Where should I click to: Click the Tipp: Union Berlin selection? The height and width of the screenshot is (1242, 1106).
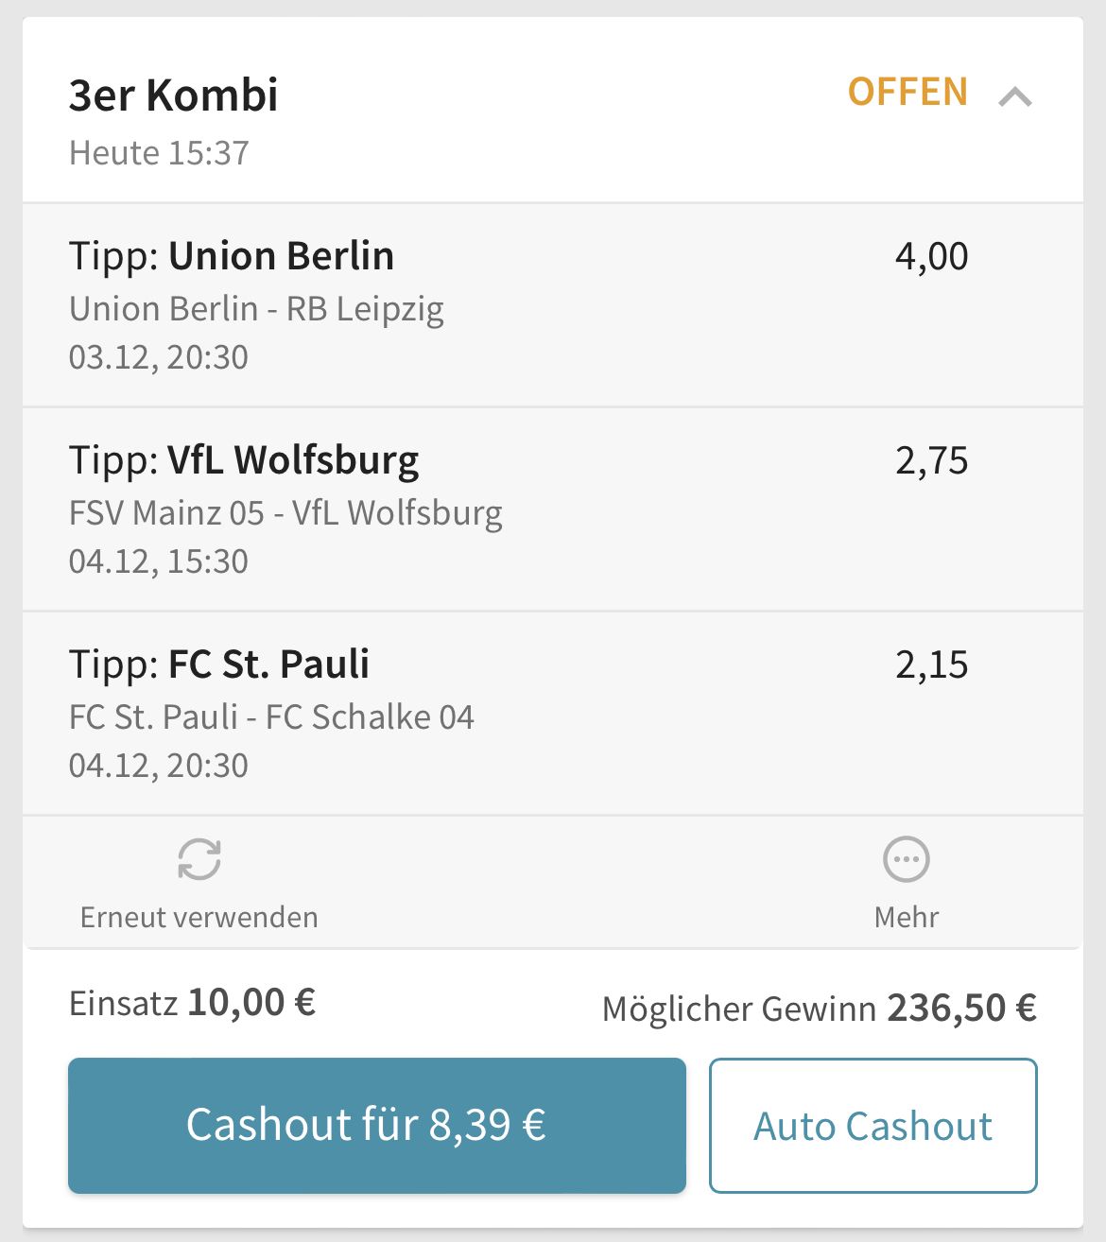(232, 256)
